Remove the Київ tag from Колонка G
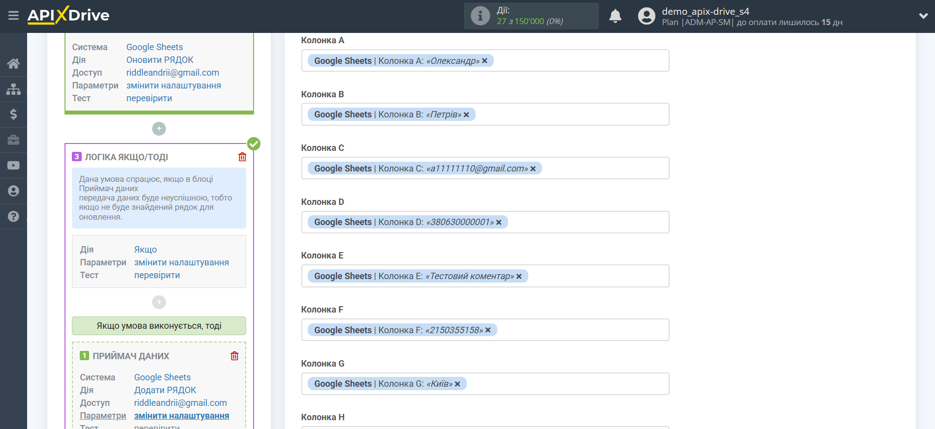This screenshot has width=935, height=429. coord(457,384)
